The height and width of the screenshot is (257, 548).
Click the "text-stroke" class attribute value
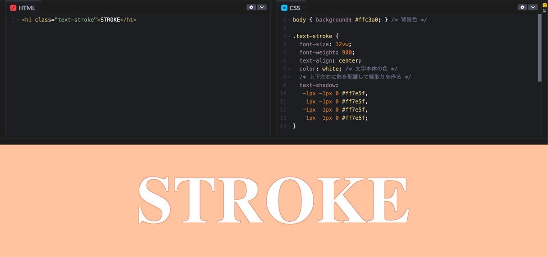(76, 20)
